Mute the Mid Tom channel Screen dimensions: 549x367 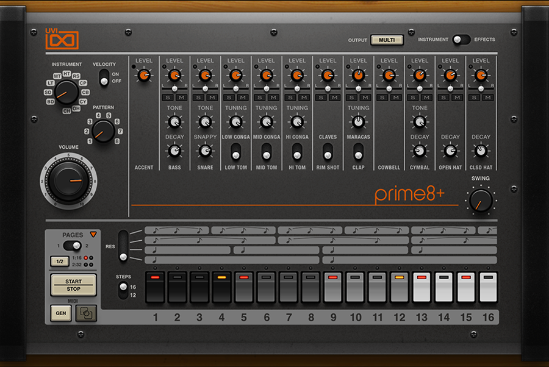(273, 98)
